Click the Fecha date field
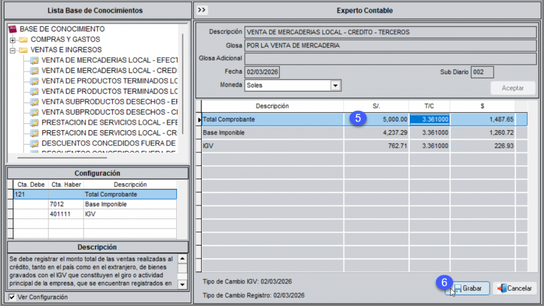The width and height of the screenshot is (544, 306). tap(262, 72)
